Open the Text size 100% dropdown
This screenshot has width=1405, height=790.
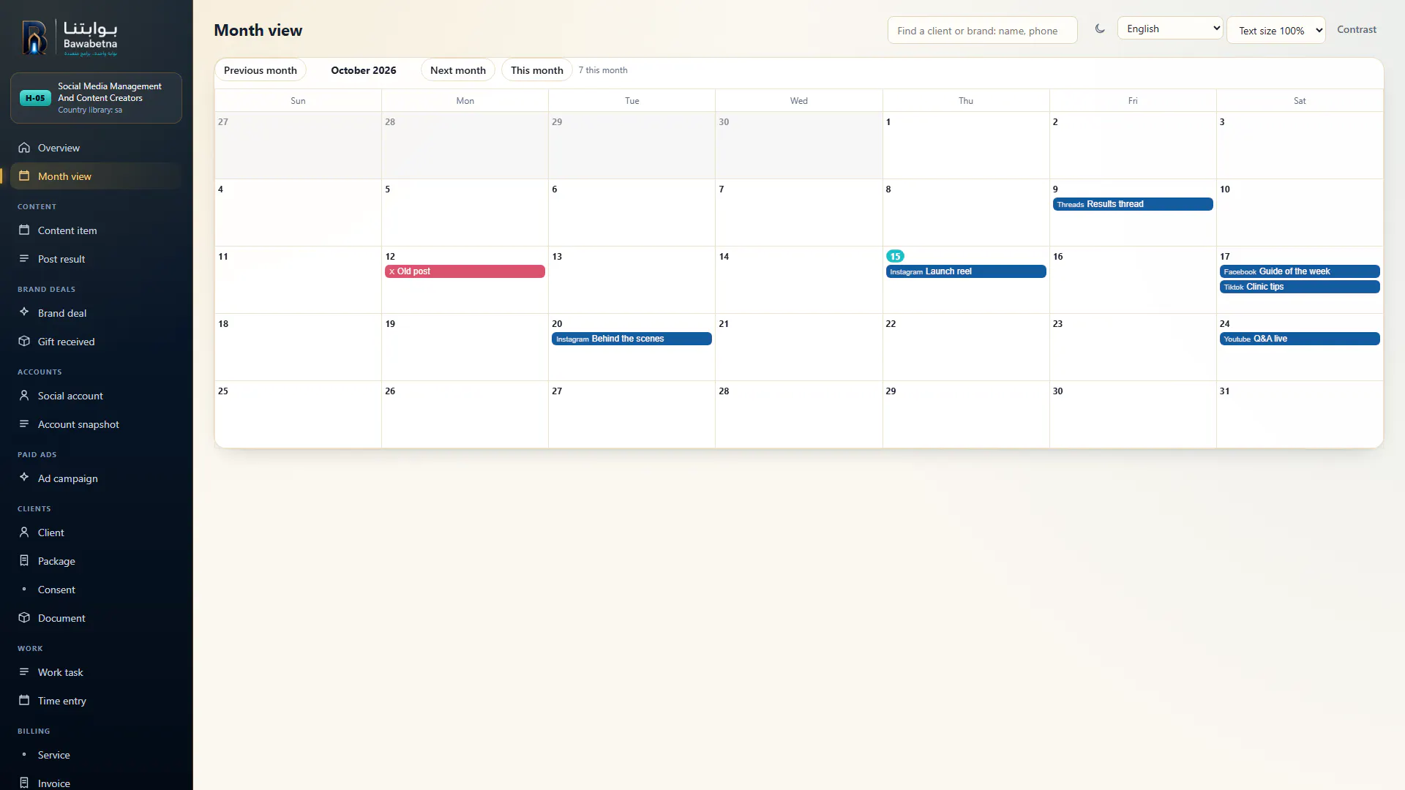[x=1276, y=30]
